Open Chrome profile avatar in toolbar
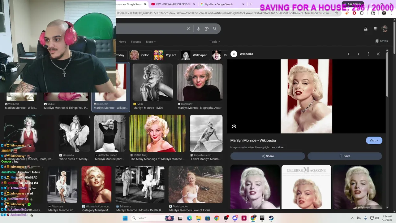 click(384, 13)
